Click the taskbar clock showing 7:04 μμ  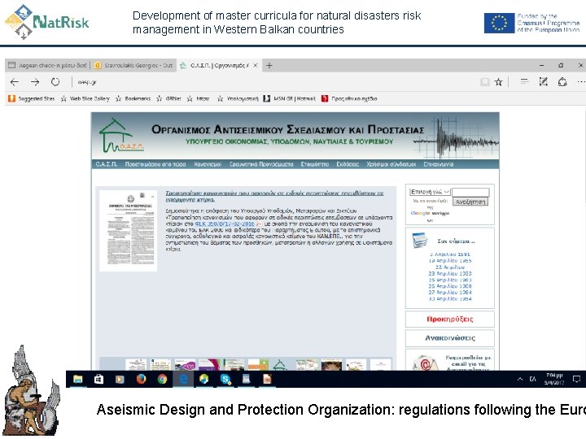pos(554,379)
